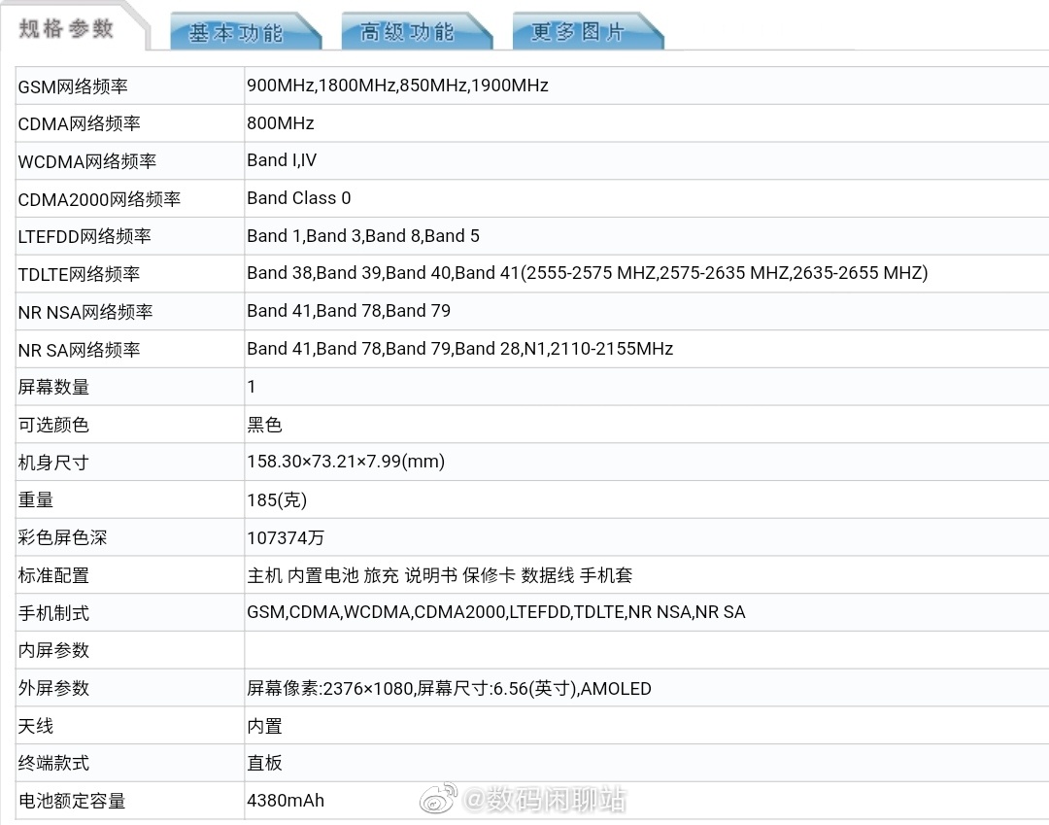Select value 900MHz,1800MHz,850MHz,1900MHz
The width and height of the screenshot is (1049, 825).
click(x=397, y=86)
